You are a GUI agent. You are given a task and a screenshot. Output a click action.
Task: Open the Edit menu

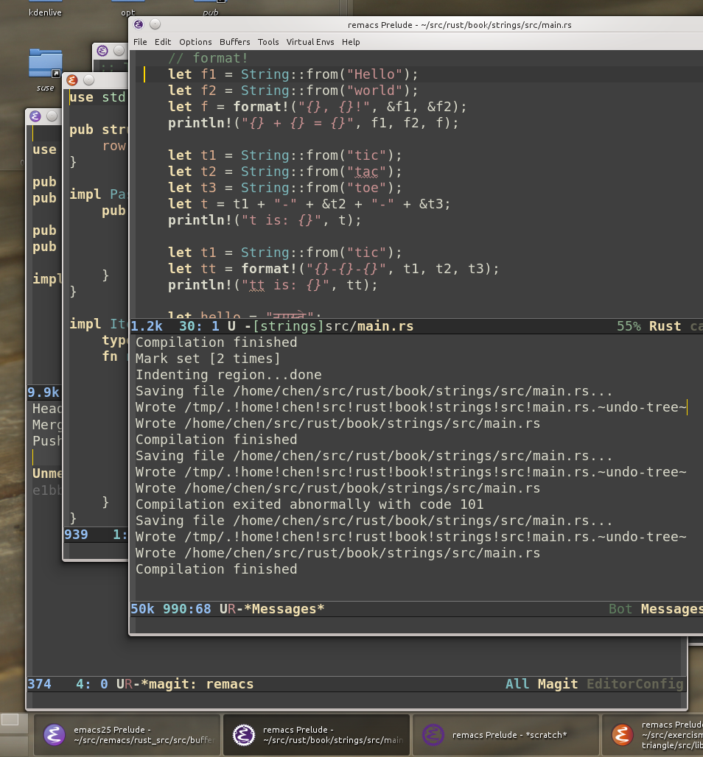[x=163, y=42]
